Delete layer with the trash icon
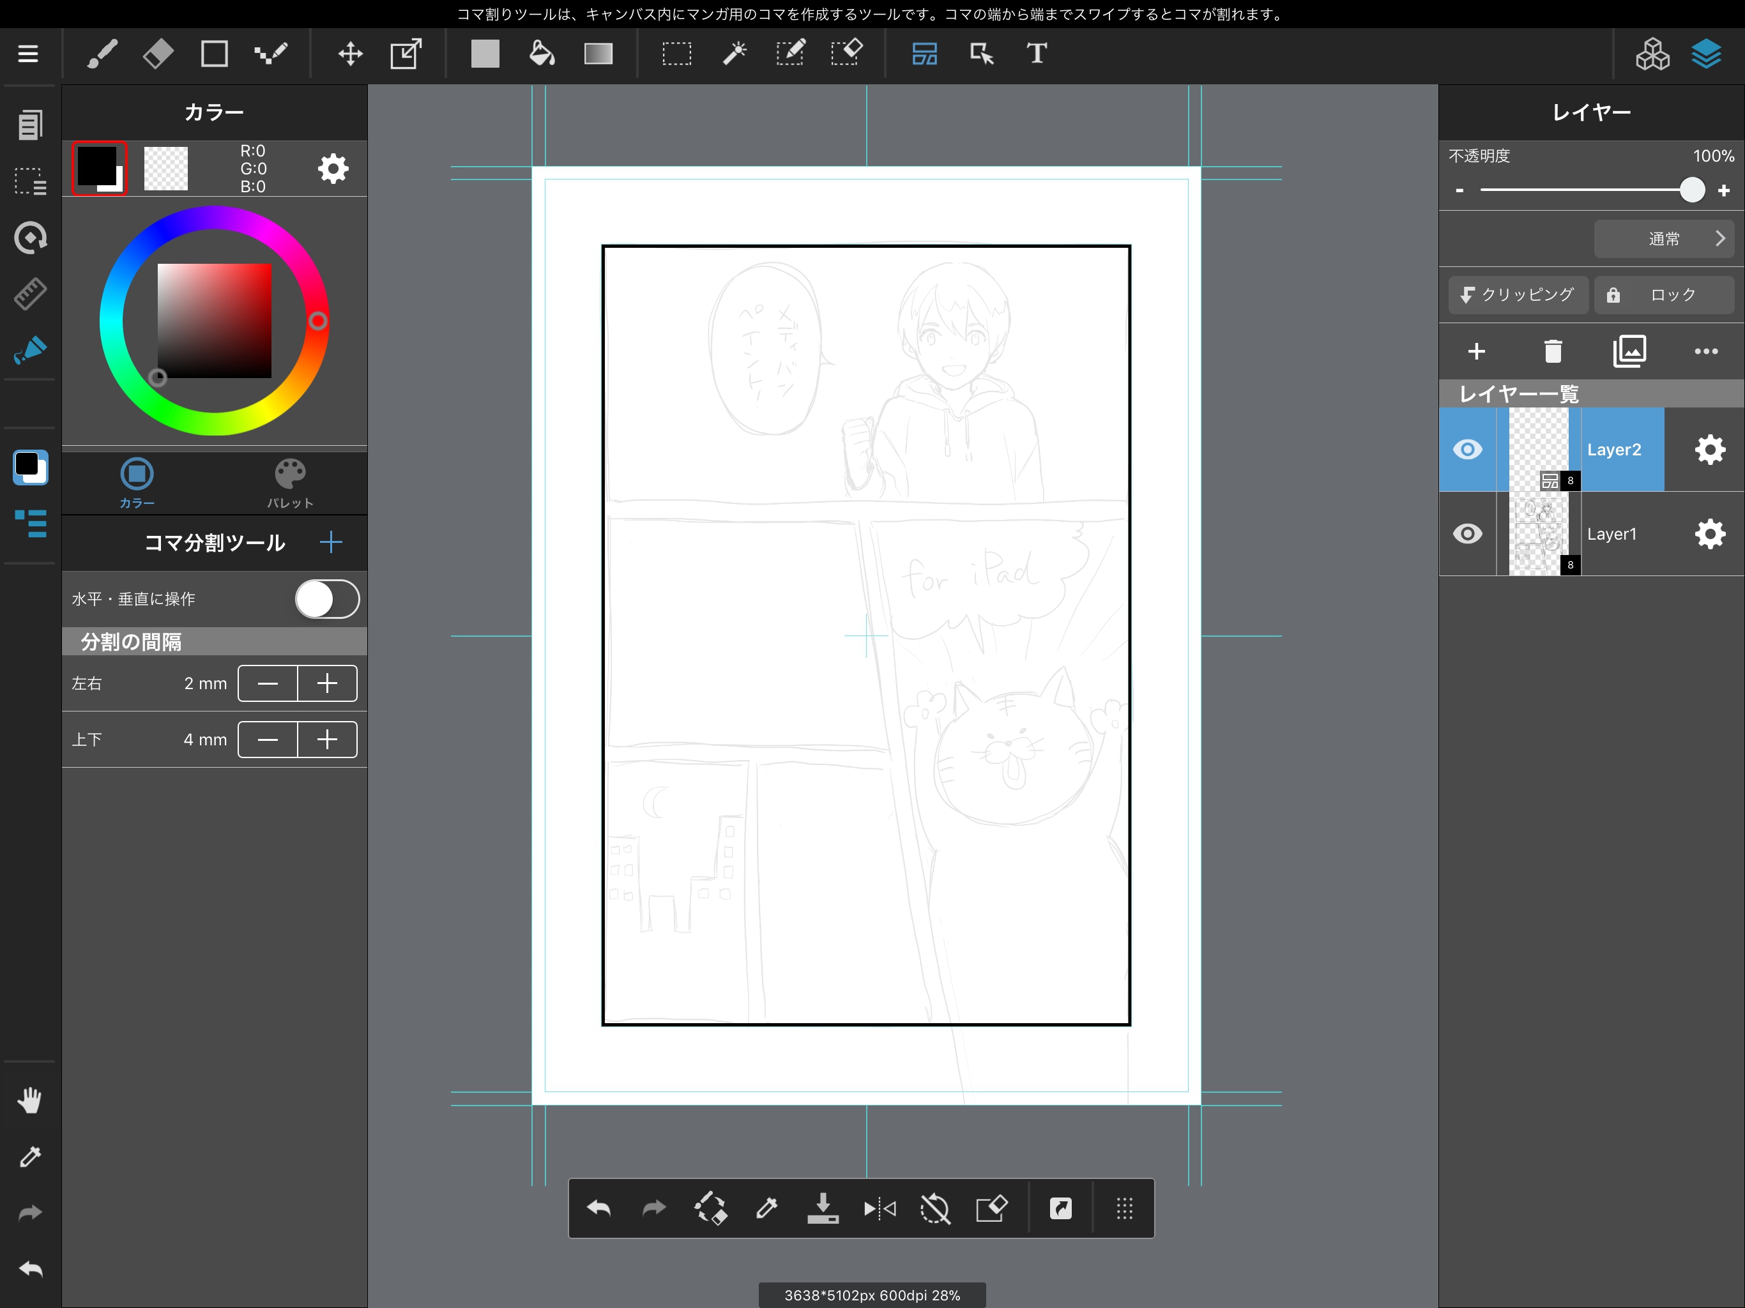 click(1553, 351)
